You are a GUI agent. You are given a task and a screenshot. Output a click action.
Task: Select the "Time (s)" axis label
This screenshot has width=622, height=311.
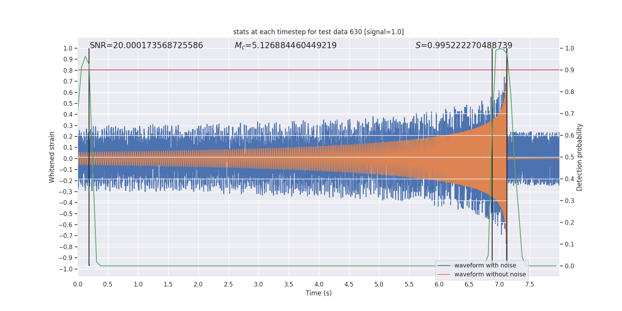(318, 293)
